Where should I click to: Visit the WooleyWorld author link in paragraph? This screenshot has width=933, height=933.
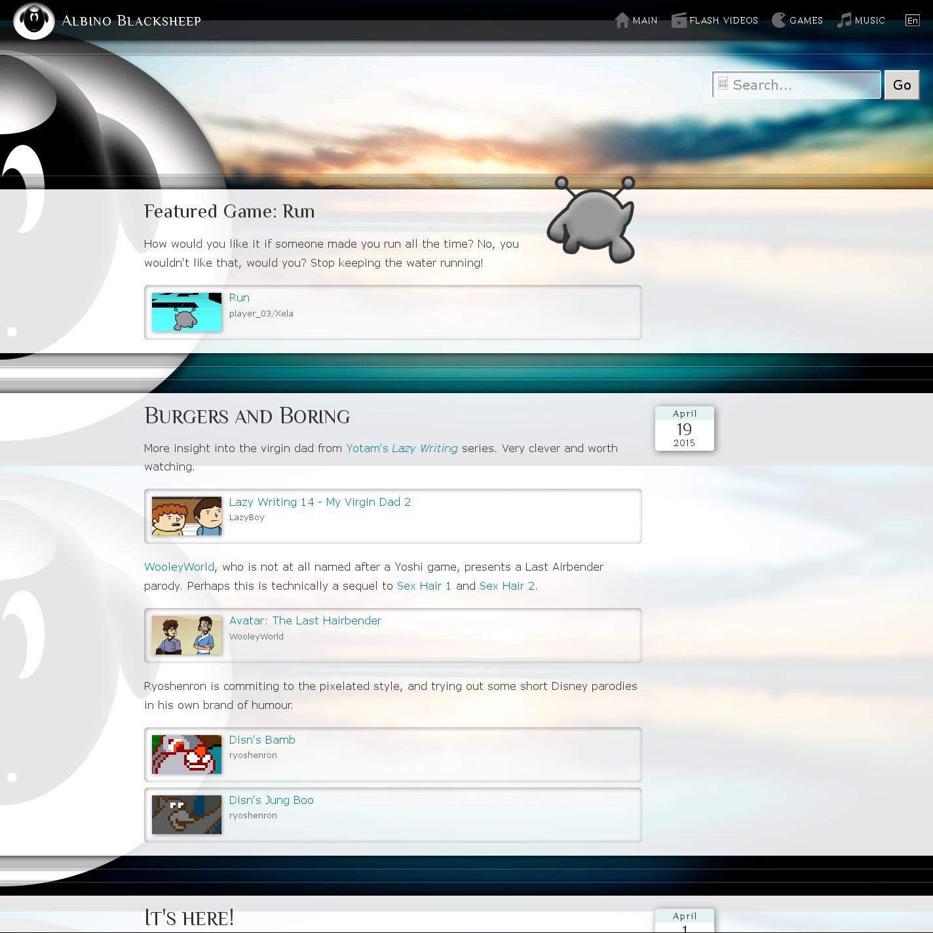click(x=179, y=567)
